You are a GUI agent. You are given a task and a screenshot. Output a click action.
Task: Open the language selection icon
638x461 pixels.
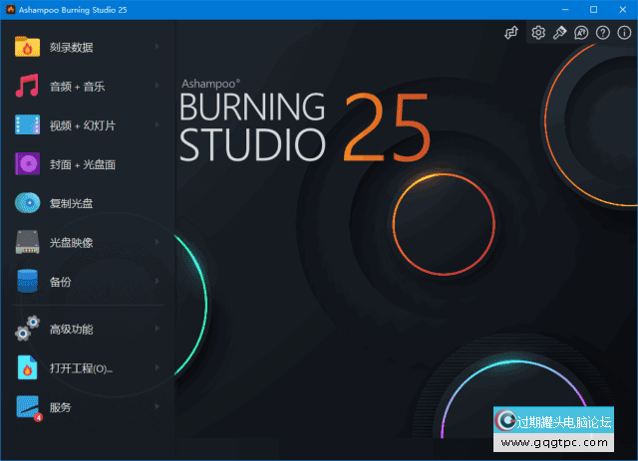(581, 33)
